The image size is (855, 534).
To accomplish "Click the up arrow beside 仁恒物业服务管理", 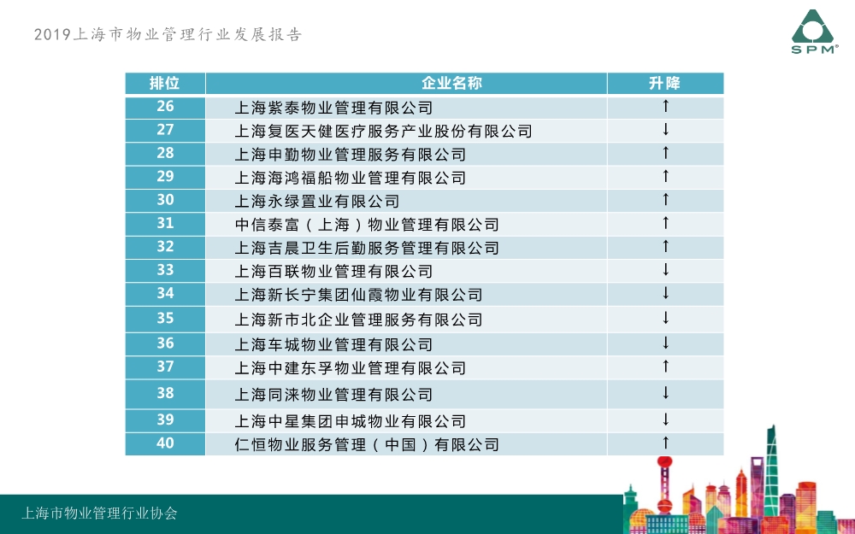I will pyautogui.click(x=665, y=443).
